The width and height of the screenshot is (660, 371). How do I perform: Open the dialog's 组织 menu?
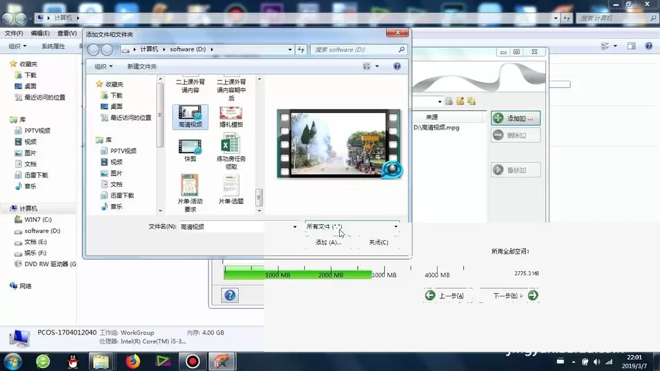pyautogui.click(x=103, y=67)
